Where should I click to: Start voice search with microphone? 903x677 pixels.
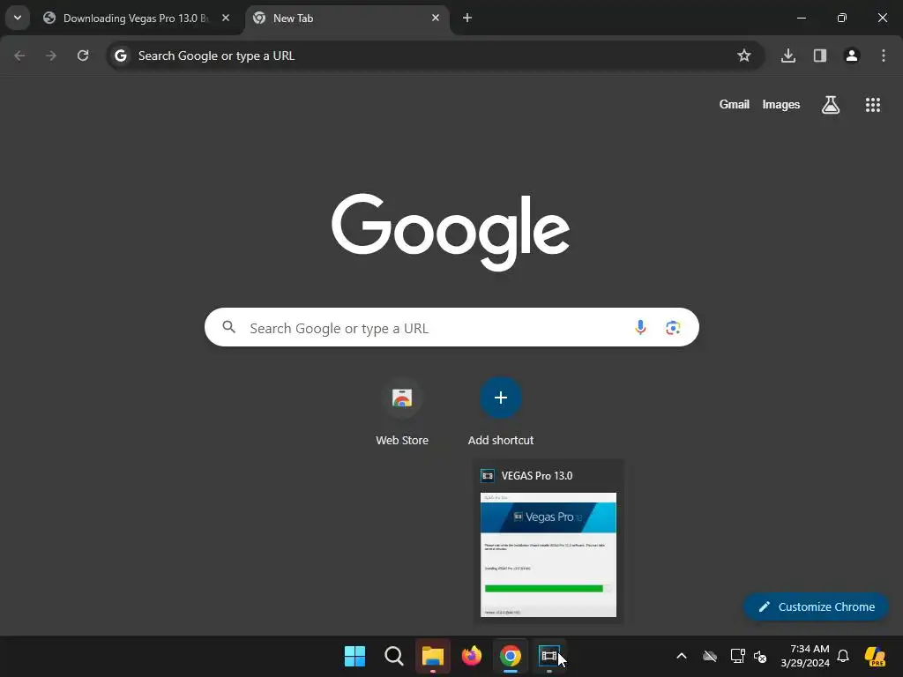click(640, 328)
